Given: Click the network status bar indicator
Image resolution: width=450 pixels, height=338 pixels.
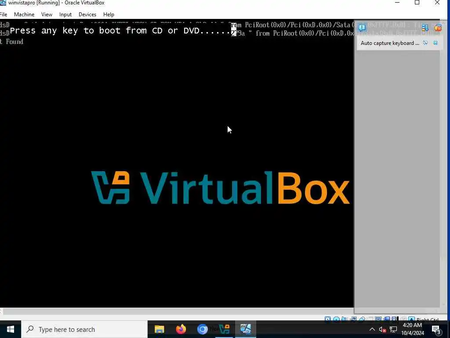Looking at the screenshot, I should click(x=353, y=319).
